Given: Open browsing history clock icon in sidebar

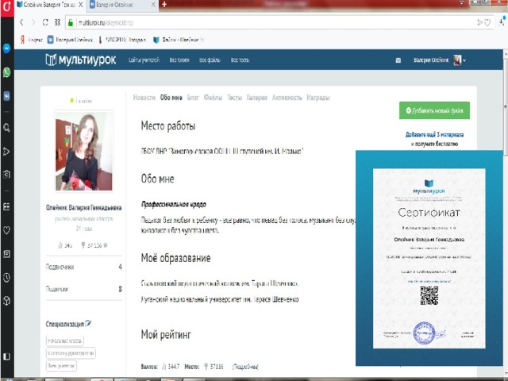Looking at the screenshot, I should (7, 277).
